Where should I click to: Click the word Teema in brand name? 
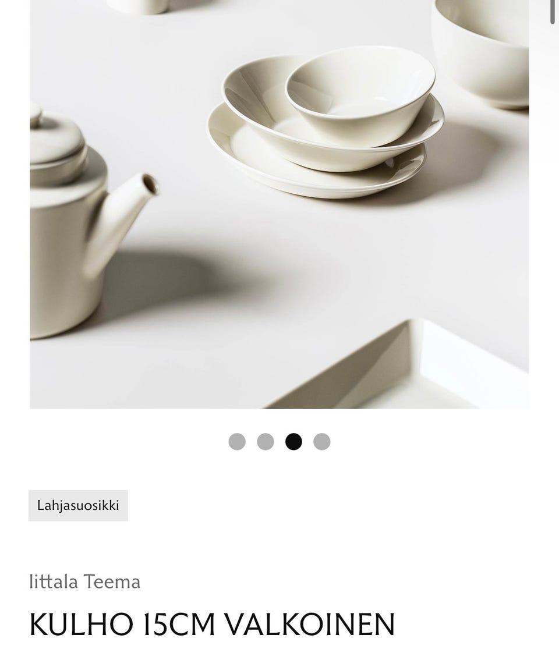112,582
